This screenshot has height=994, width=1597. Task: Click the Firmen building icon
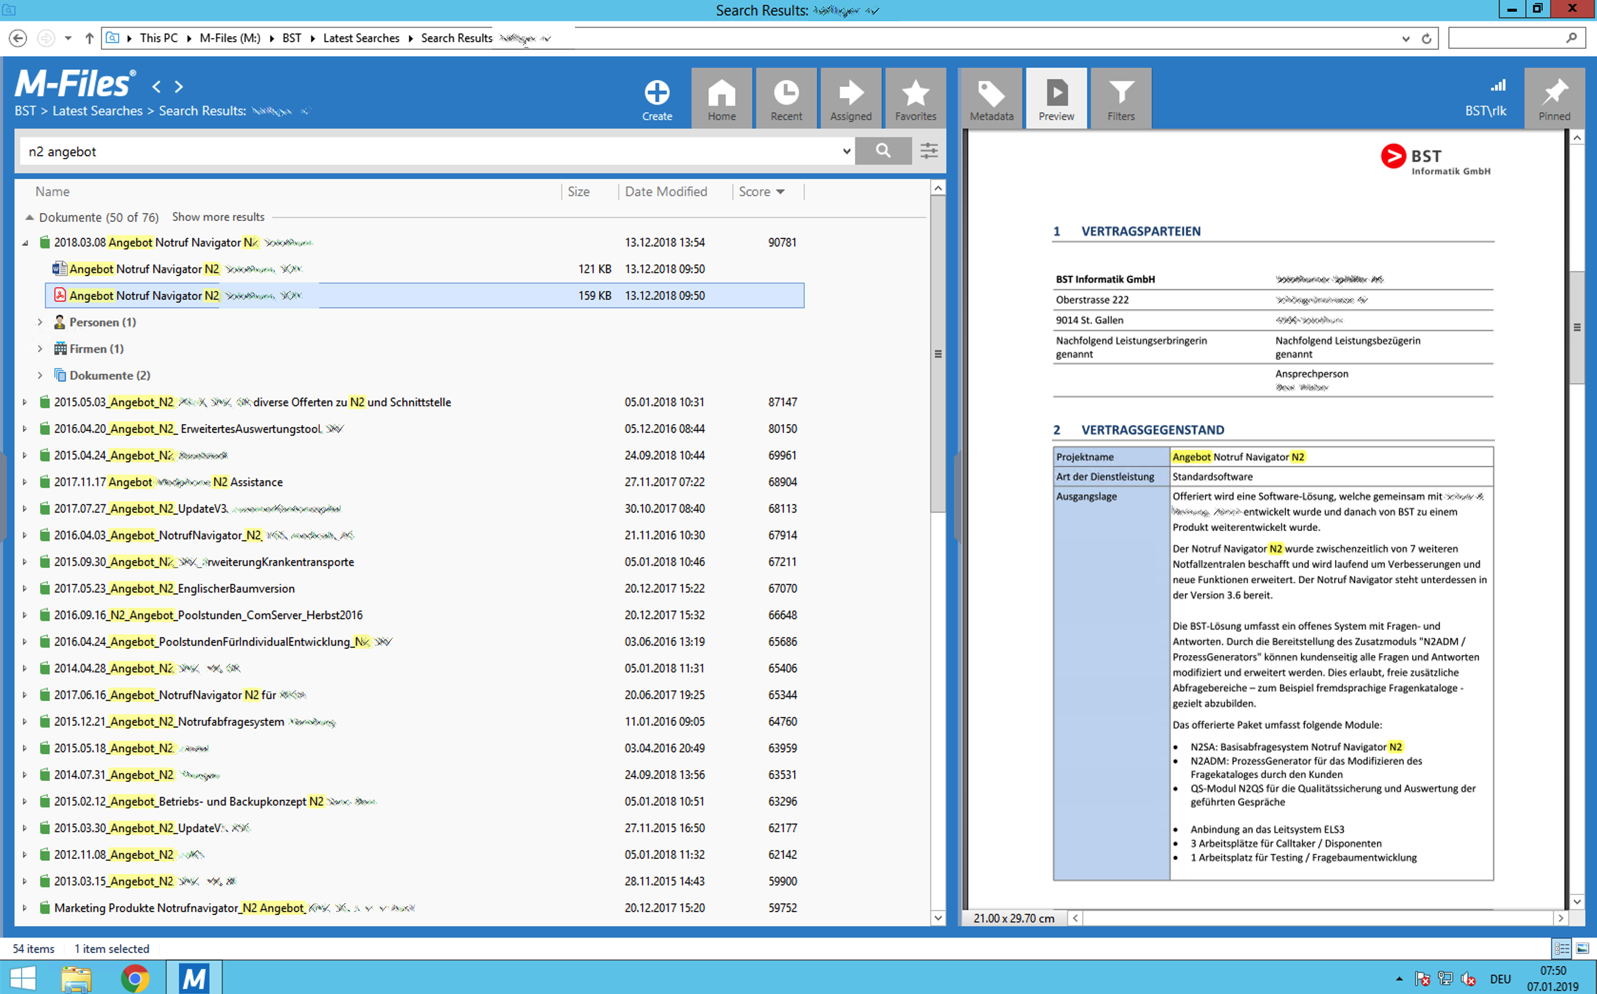60,349
